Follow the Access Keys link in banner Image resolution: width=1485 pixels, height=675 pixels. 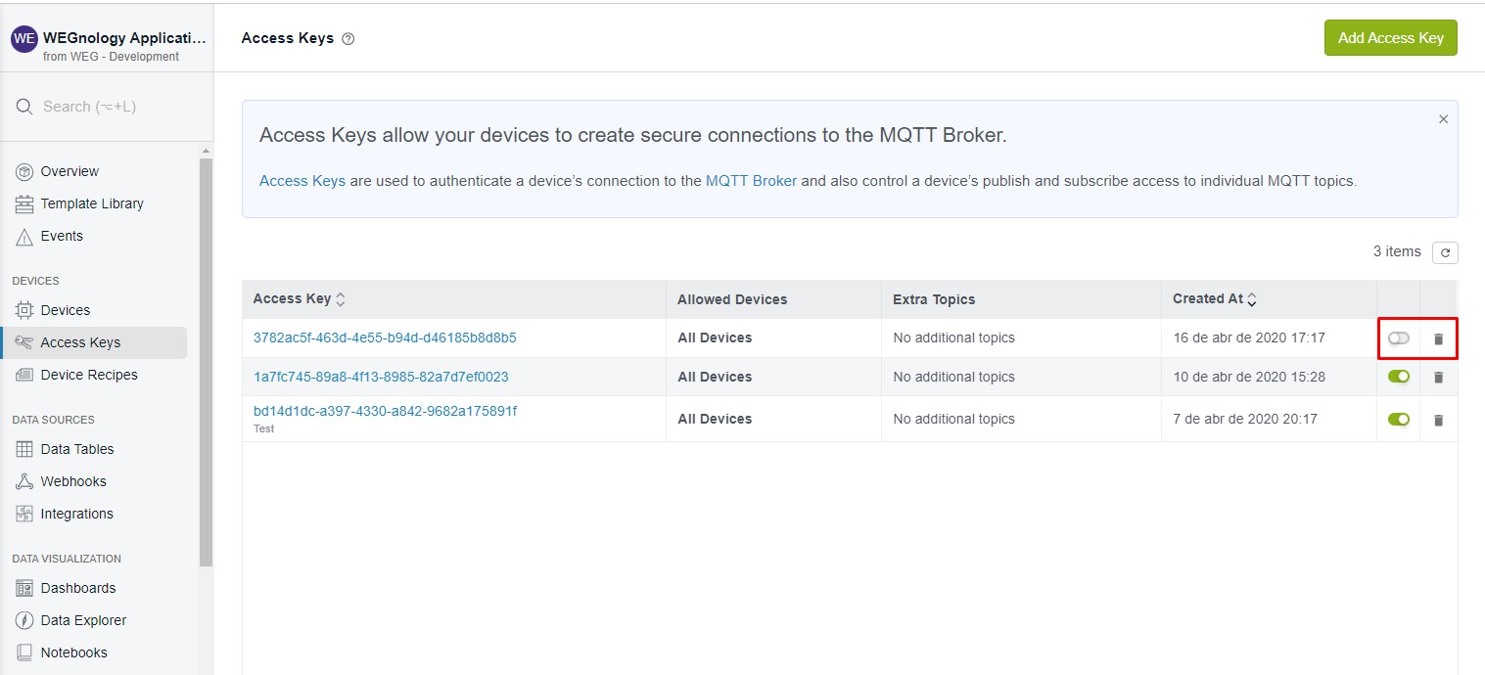[x=302, y=181]
